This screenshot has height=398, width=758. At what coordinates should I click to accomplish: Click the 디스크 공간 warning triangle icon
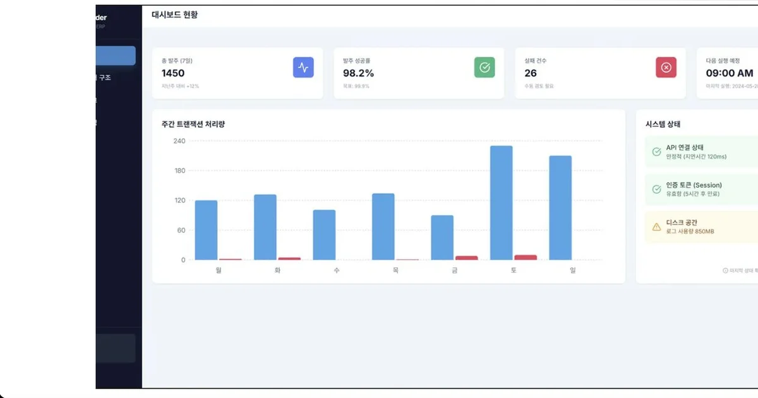[656, 227]
